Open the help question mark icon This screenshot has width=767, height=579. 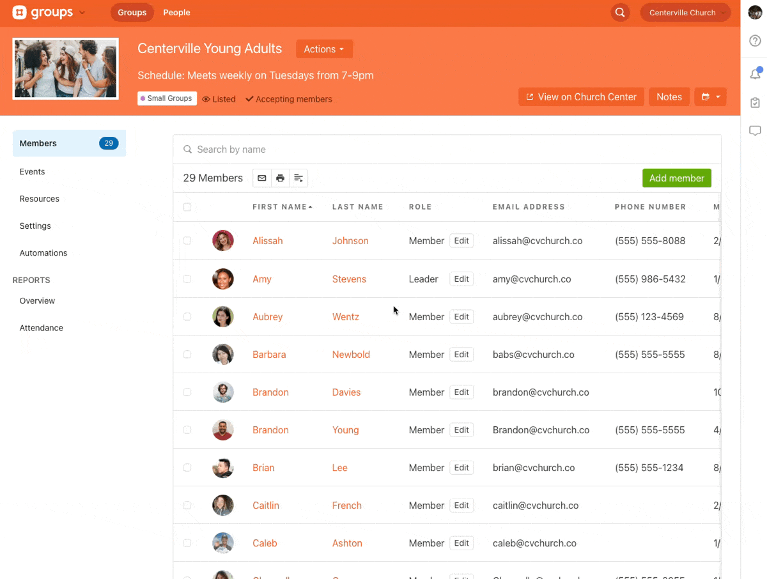[x=755, y=41]
